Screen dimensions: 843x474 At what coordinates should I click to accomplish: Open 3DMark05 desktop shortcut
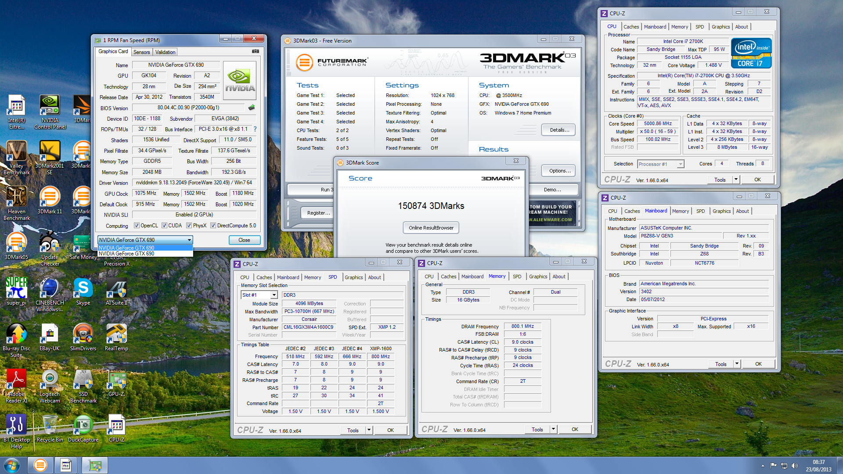[16, 245]
